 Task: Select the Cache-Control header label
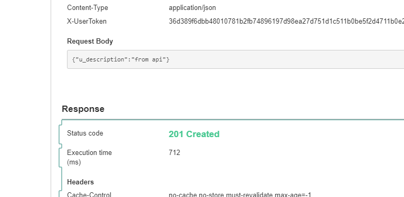point(89,194)
